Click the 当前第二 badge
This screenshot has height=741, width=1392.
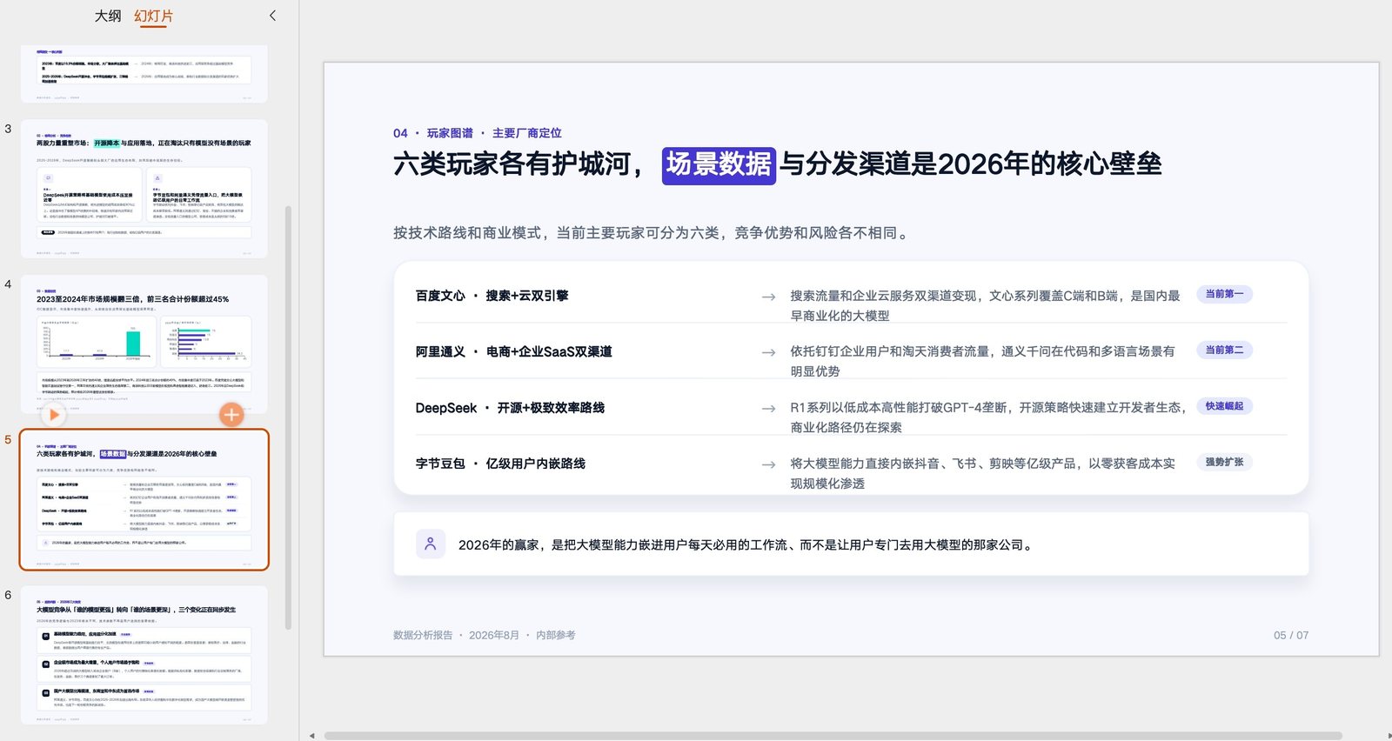click(1224, 350)
